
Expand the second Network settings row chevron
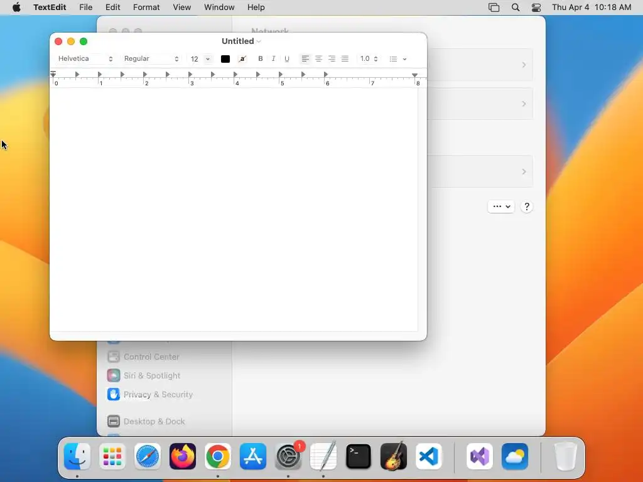(x=524, y=104)
